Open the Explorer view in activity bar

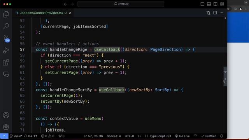point(6,14)
